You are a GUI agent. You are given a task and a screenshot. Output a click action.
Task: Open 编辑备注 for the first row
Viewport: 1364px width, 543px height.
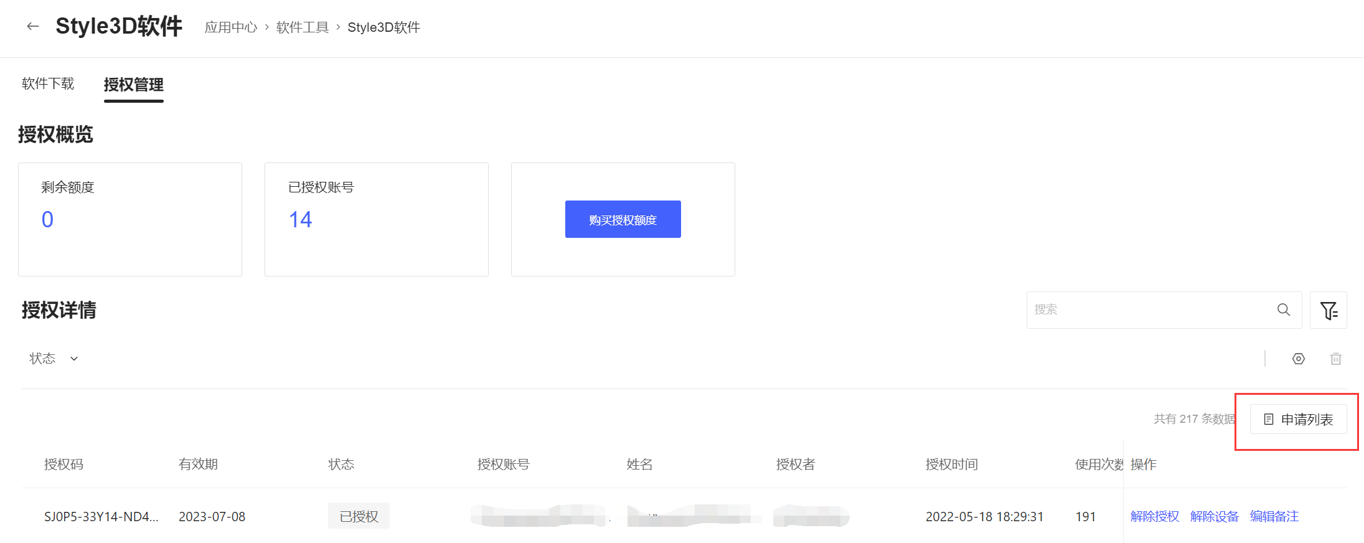(x=1274, y=516)
